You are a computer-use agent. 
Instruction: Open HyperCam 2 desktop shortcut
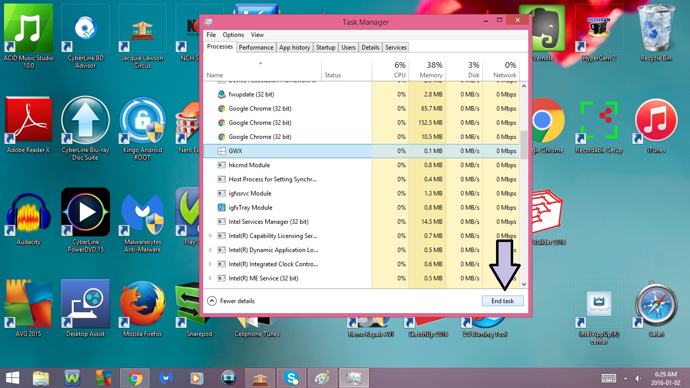click(599, 33)
